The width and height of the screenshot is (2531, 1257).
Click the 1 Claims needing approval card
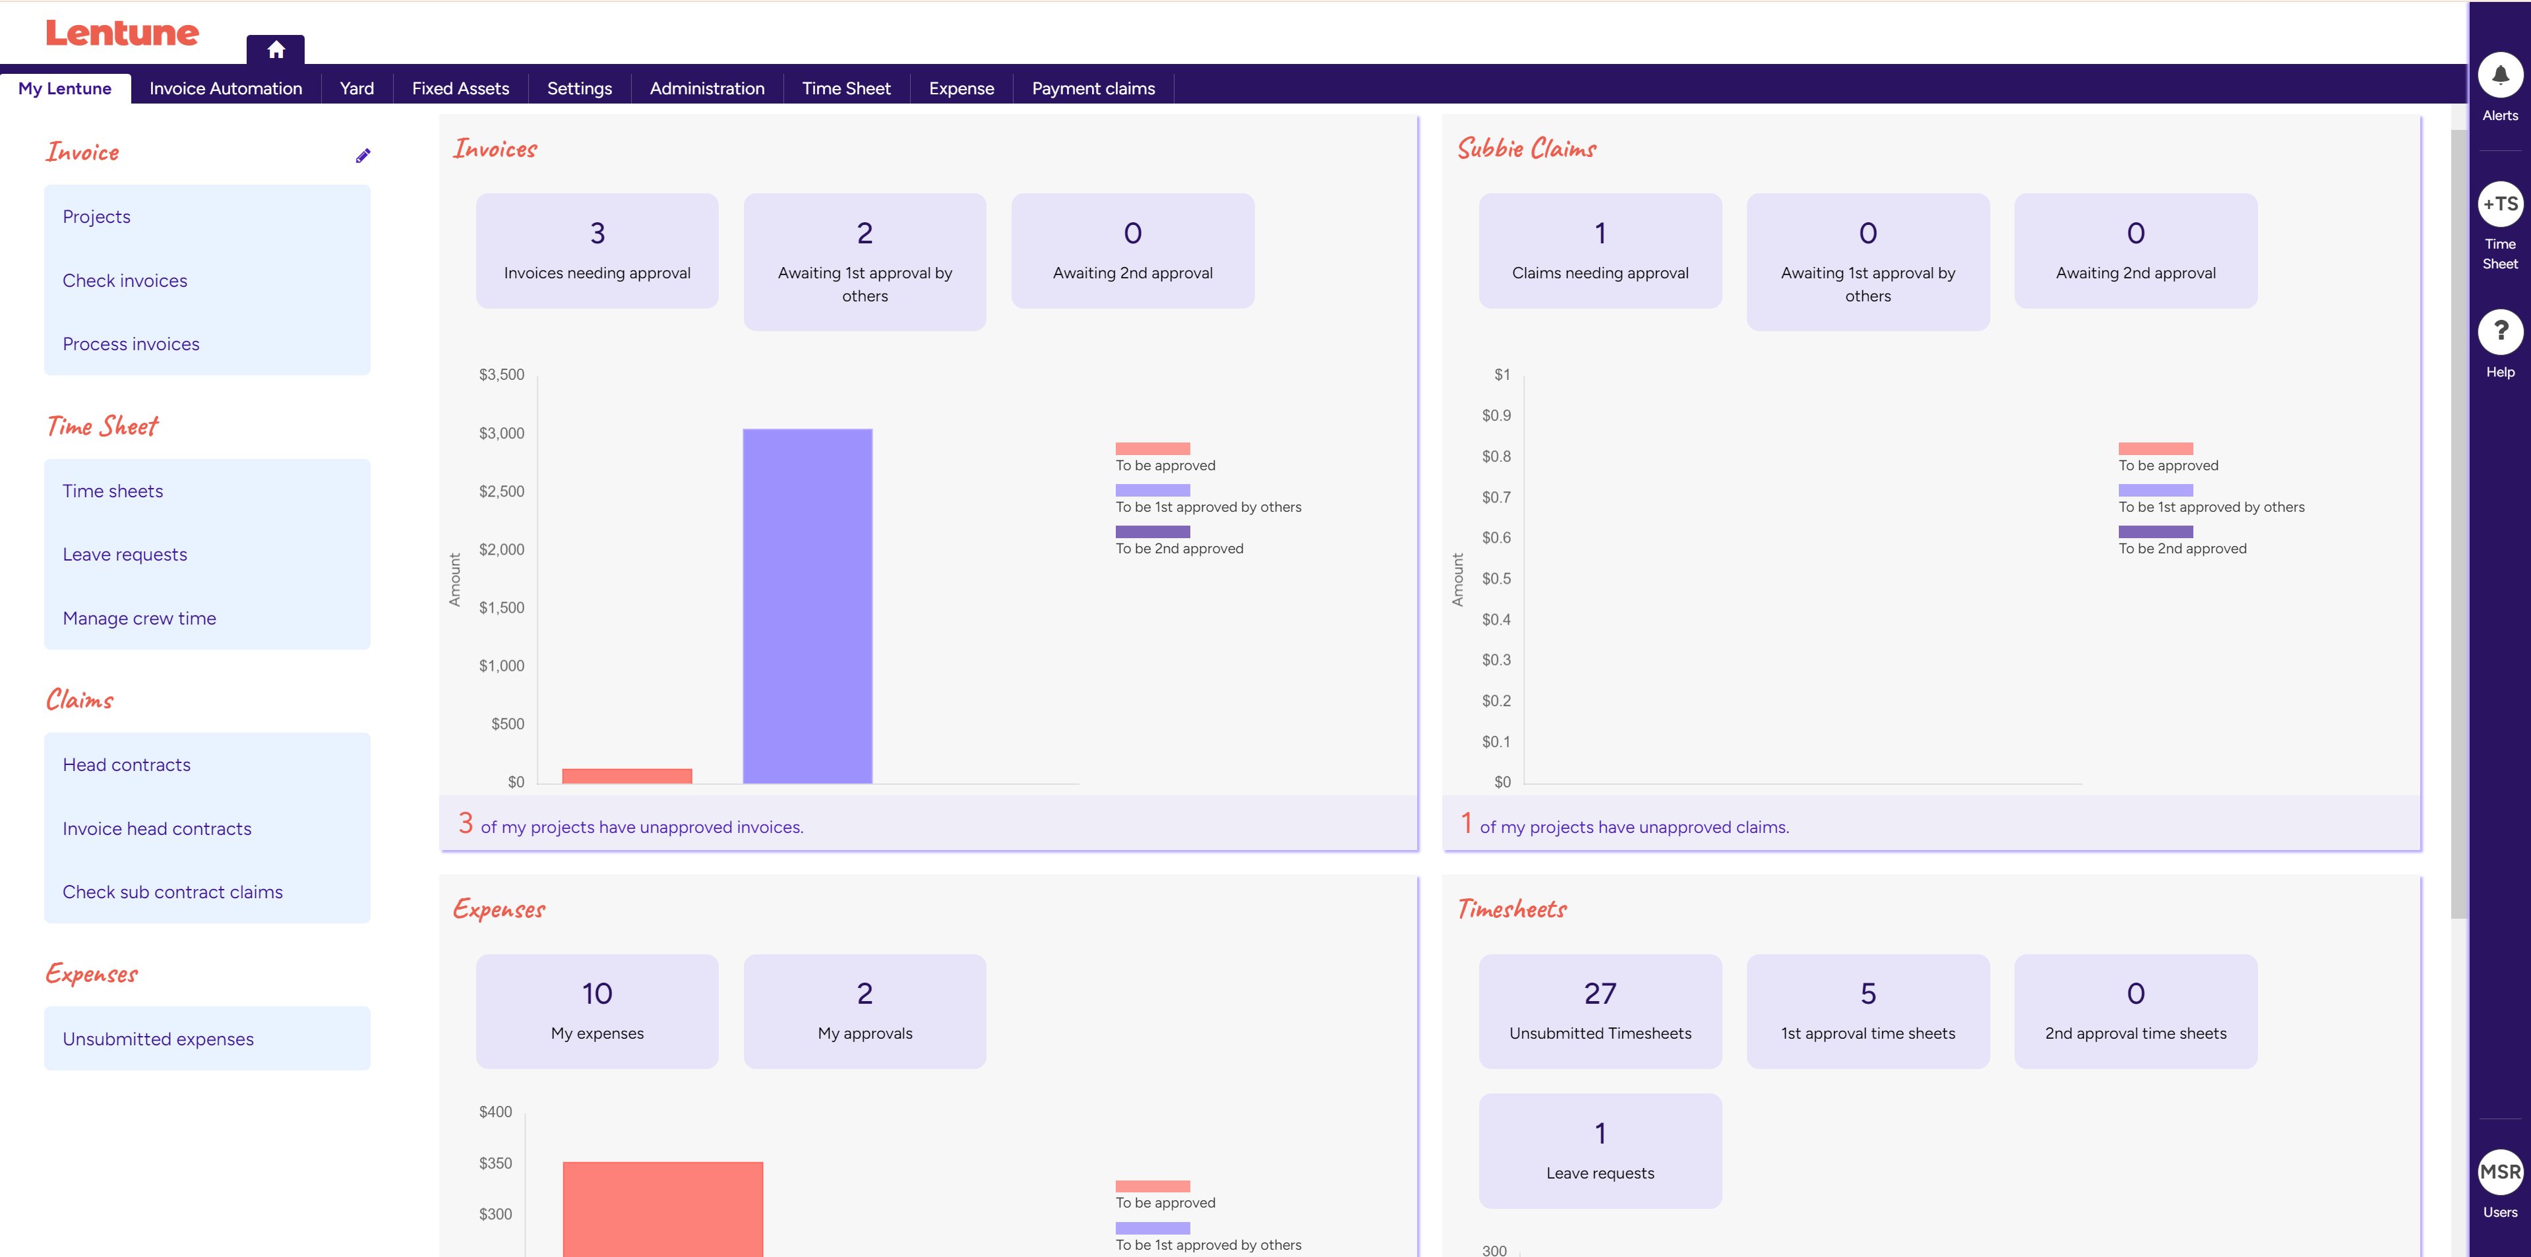pyautogui.click(x=1601, y=251)
